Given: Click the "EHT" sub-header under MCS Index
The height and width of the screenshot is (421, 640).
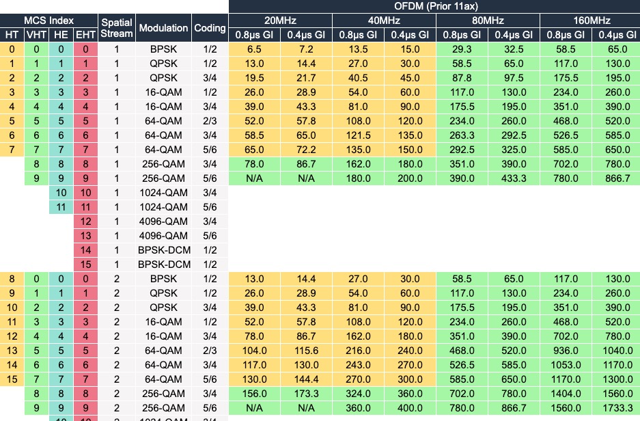Looking at the screenshot, I should click(85, 35).
